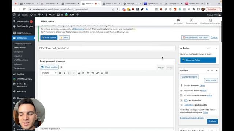The image size is (234, 131).
Task: Open Todos los productos
Action: pos(22,44)
